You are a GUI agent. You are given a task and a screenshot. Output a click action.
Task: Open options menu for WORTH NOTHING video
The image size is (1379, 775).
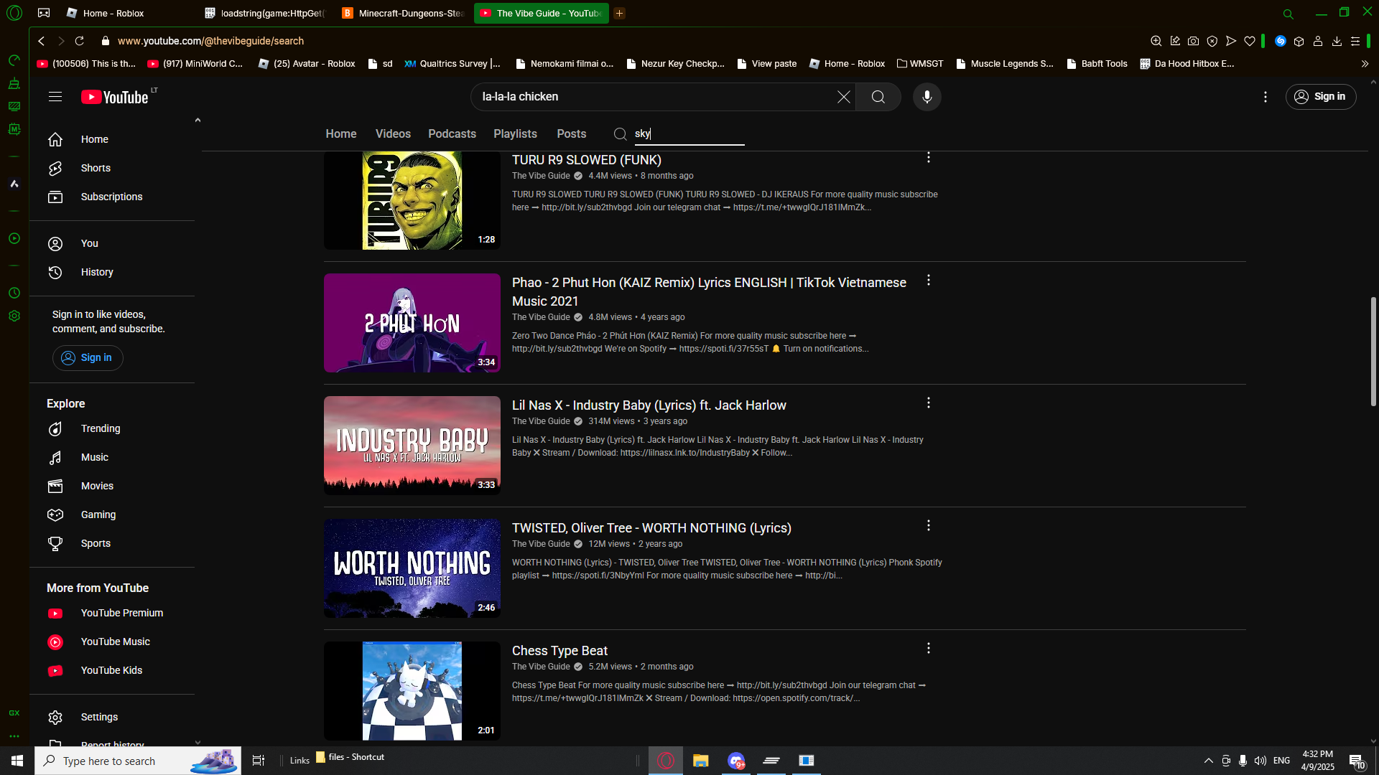point(929,526)
